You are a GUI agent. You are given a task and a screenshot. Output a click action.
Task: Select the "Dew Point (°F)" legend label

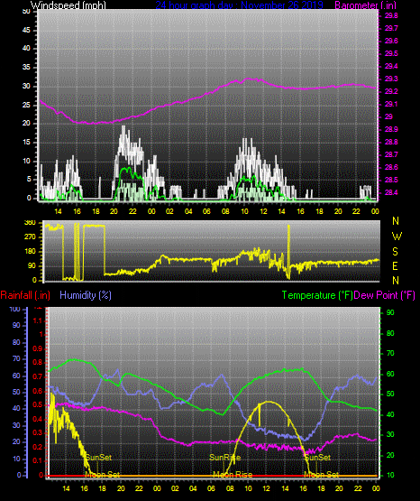[384, 295]
